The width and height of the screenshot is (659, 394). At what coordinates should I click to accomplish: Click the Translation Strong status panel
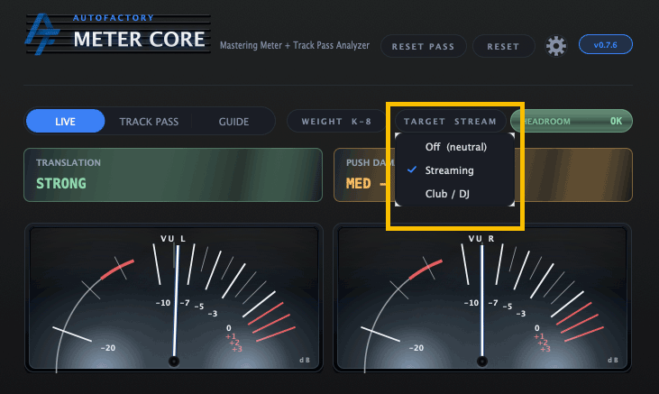point(173,175)
